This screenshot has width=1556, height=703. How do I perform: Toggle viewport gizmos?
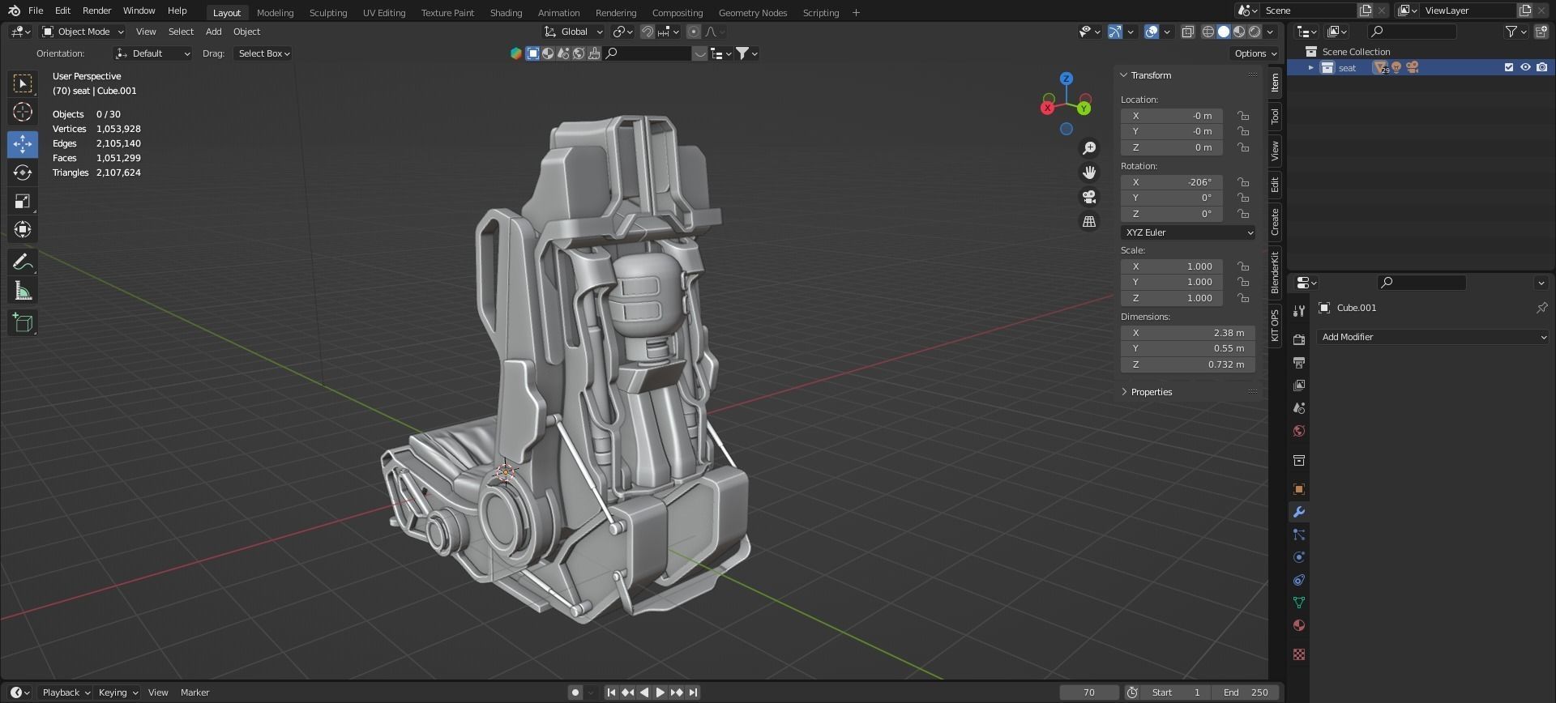(1115, 32)
